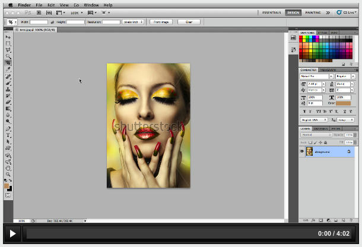The width and height of the screenshot is (362, 247).
Task: Select the Brush tool
Action: 8,83
